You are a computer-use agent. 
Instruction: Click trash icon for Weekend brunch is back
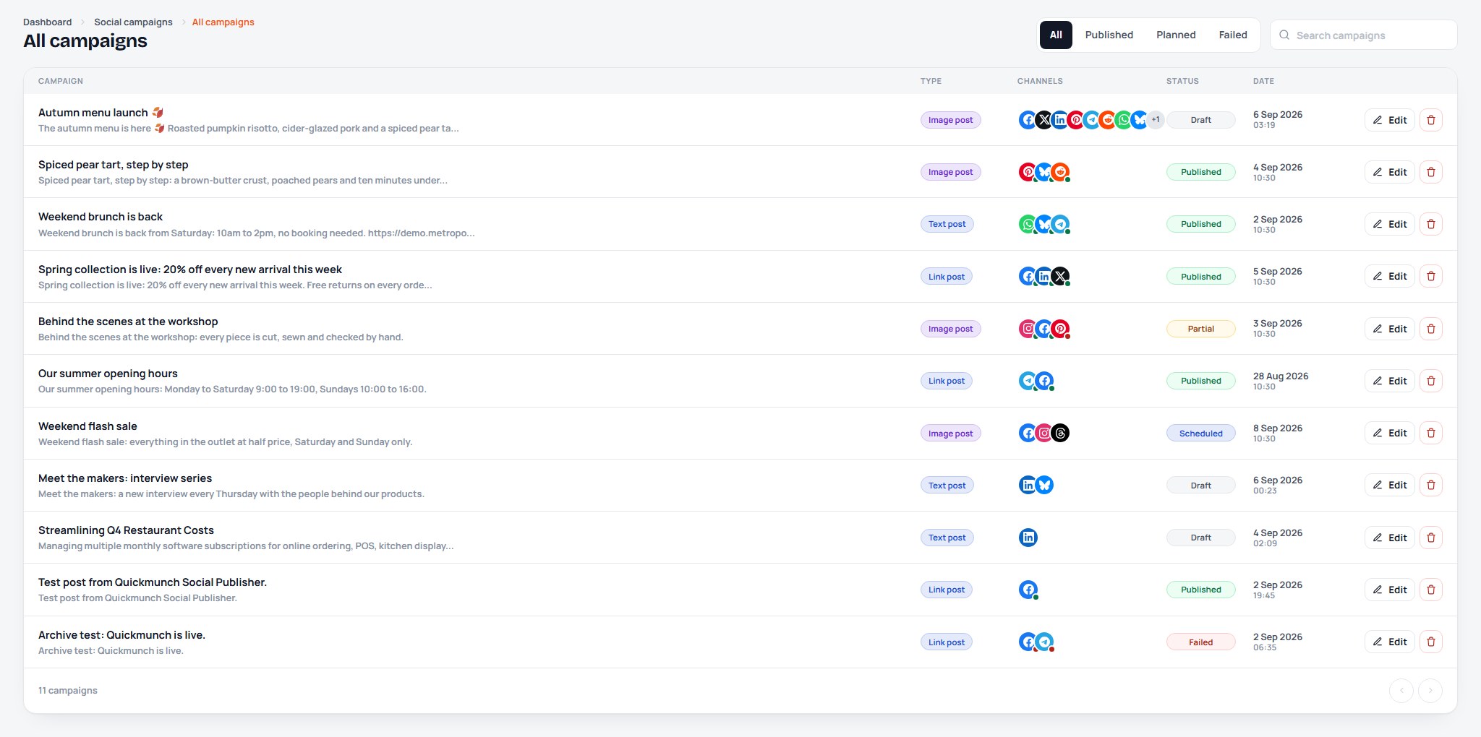pyautogui.click(x=1431, y=224)
